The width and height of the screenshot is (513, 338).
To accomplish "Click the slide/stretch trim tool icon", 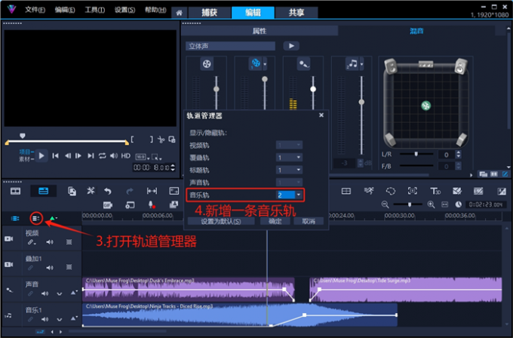I will [152, 191].
